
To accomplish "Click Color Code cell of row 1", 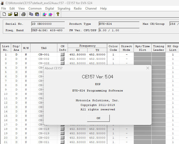I will tap(113, 55).
